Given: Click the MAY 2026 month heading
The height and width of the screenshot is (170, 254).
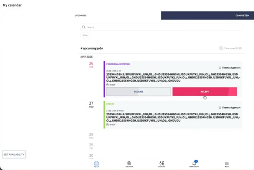Looking at the screenshot, I should [x=86, y=57].
